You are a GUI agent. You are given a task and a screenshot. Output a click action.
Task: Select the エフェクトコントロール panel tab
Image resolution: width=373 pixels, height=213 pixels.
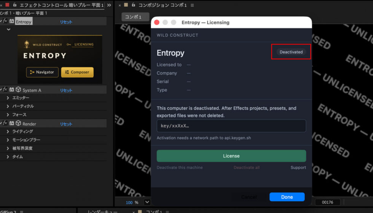[62, 5]
